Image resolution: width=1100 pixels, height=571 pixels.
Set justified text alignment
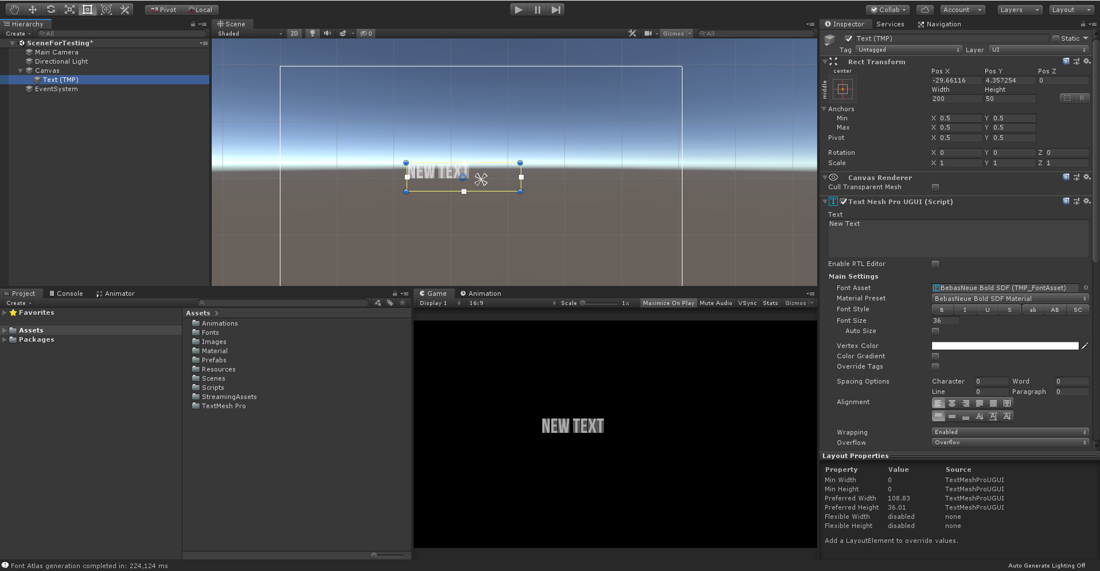[x=980, y=403]
